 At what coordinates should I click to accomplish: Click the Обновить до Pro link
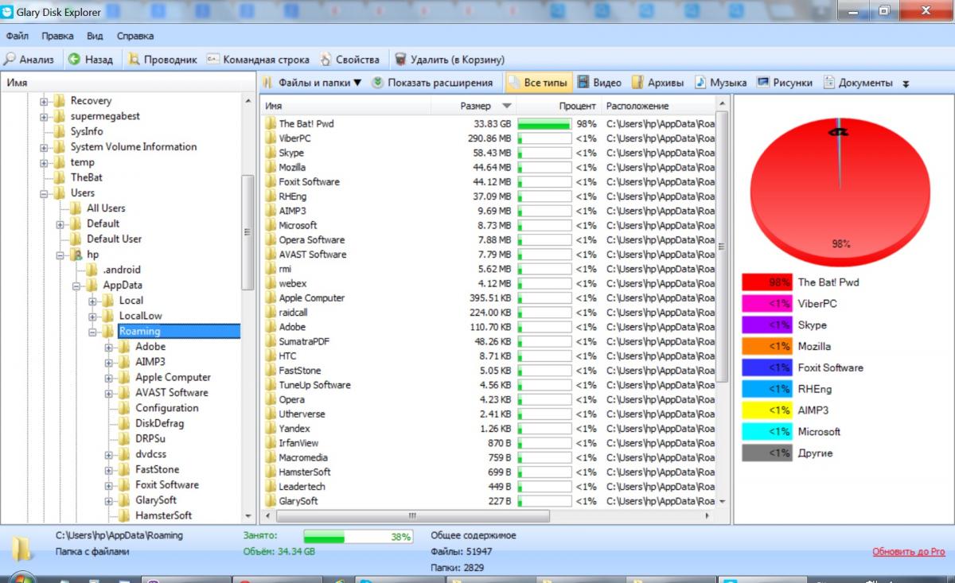908,551
